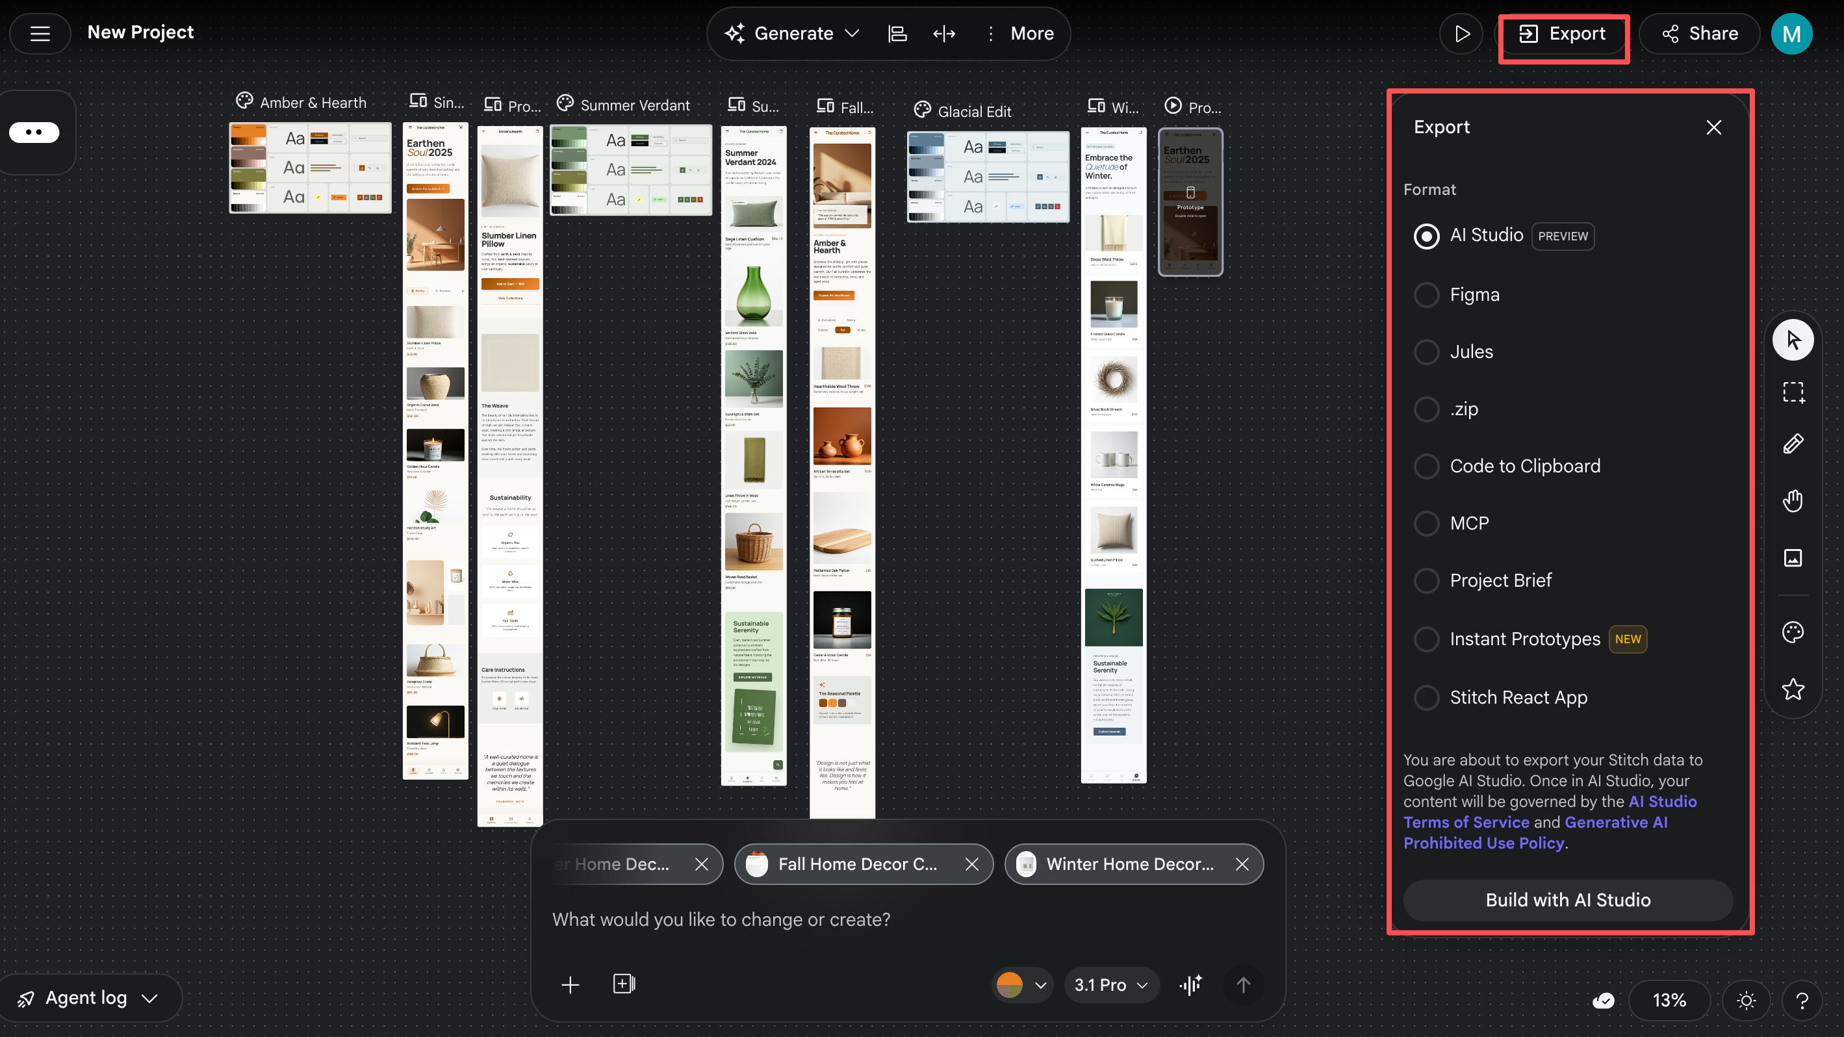Click the marquee selection tool
Viewport: 1844px width, 1037px height.
(1793, 392)
